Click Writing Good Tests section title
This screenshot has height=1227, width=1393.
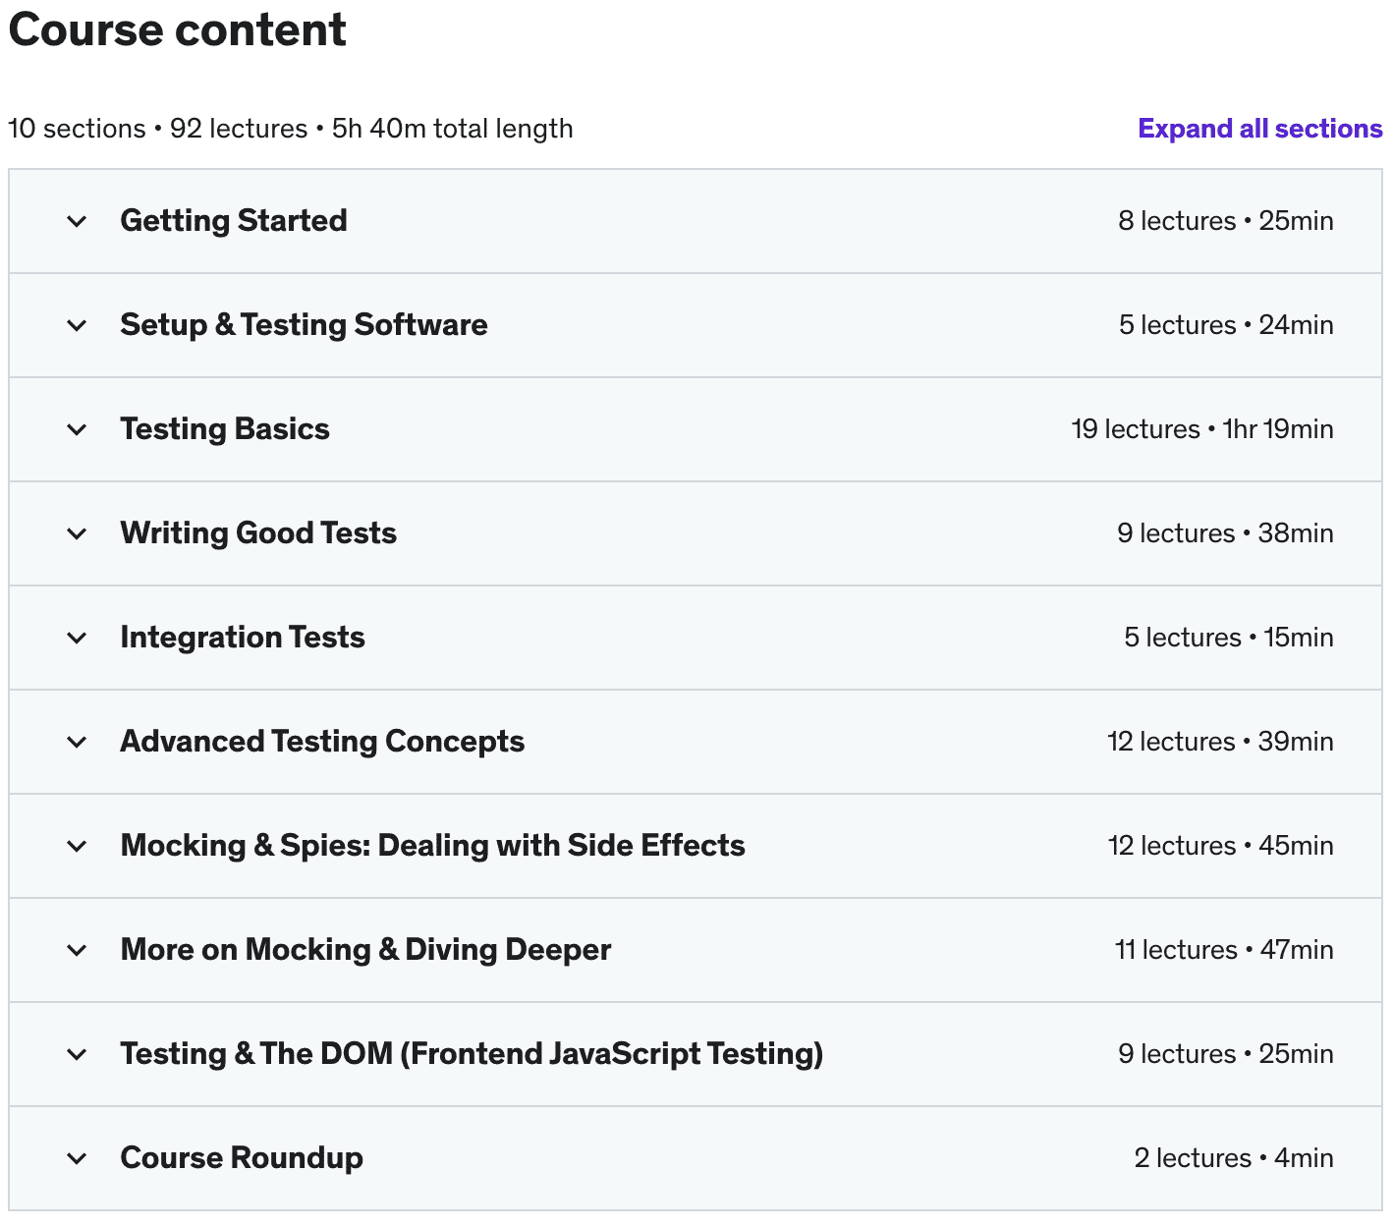(258, 533)
